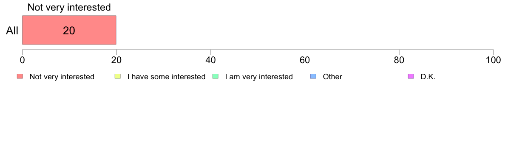Click the 'All' row label

(12, 31)
